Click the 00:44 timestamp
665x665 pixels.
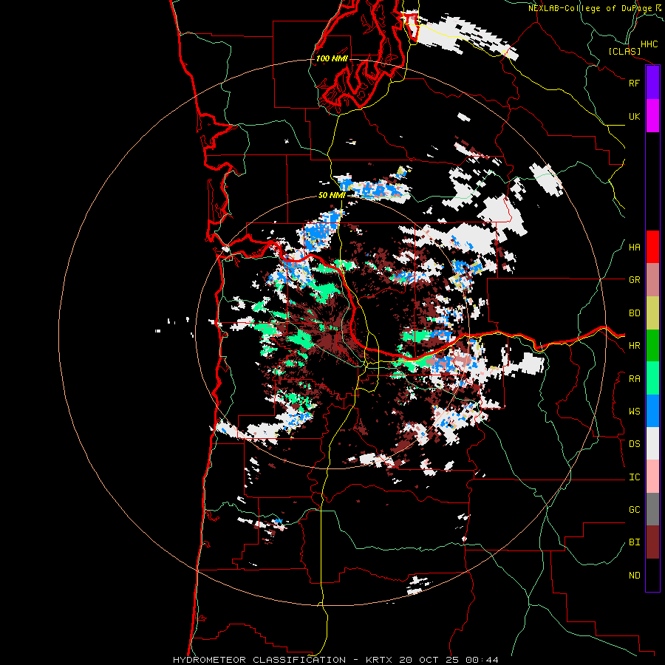tap(482, 660)
